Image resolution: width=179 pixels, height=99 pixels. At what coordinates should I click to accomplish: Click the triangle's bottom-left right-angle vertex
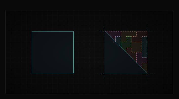click(105, 73)
